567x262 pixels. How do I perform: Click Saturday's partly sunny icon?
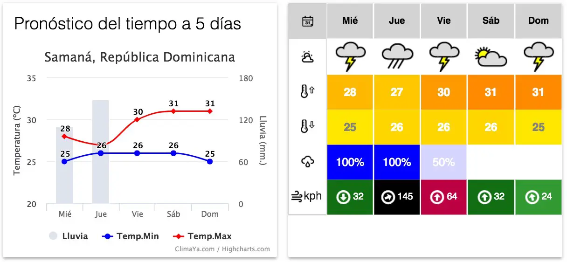click(490, 57)
